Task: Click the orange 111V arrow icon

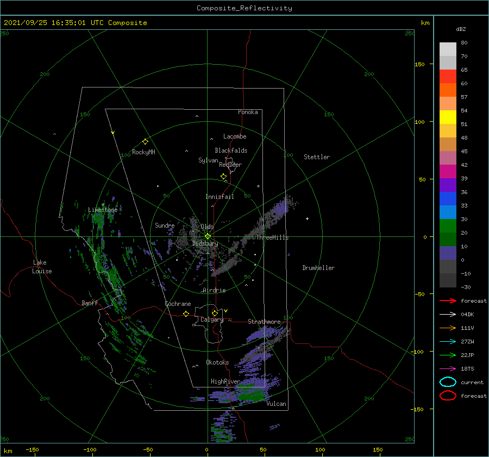Action: [x=448, y=328]
